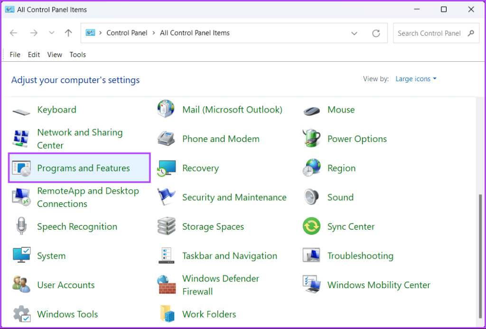Open the Sync Center green icon
The width and height of the screenshot is (486, 329).
[x=311, y=226]
